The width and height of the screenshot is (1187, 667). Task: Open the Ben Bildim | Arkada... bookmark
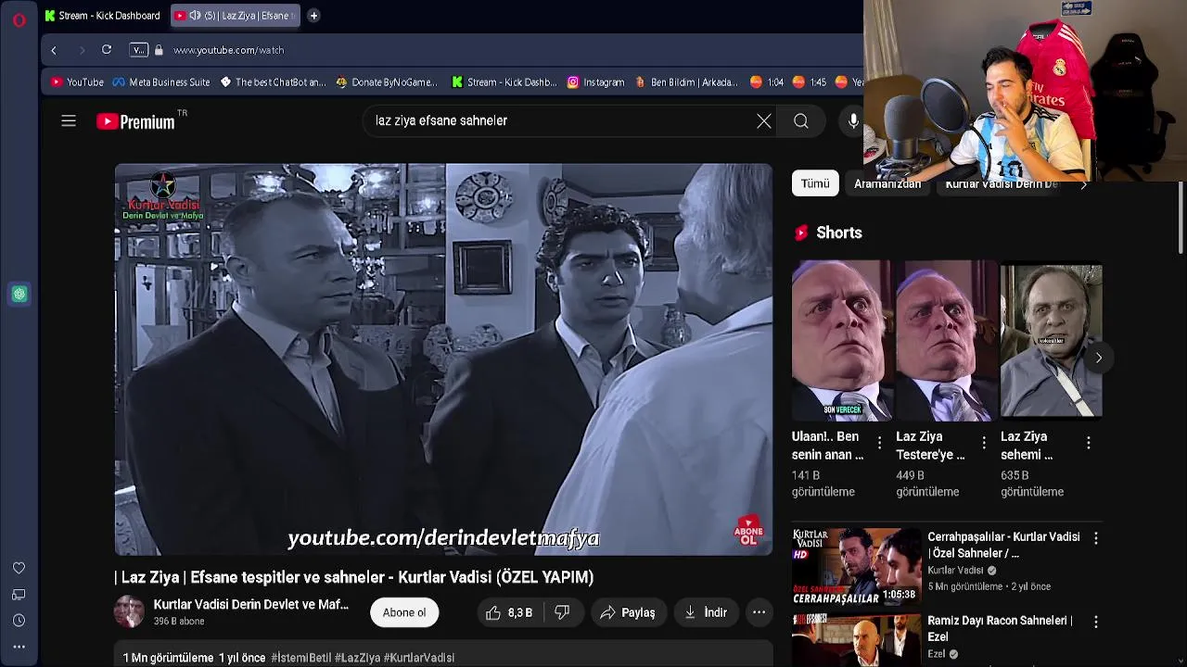coord(685,82)
